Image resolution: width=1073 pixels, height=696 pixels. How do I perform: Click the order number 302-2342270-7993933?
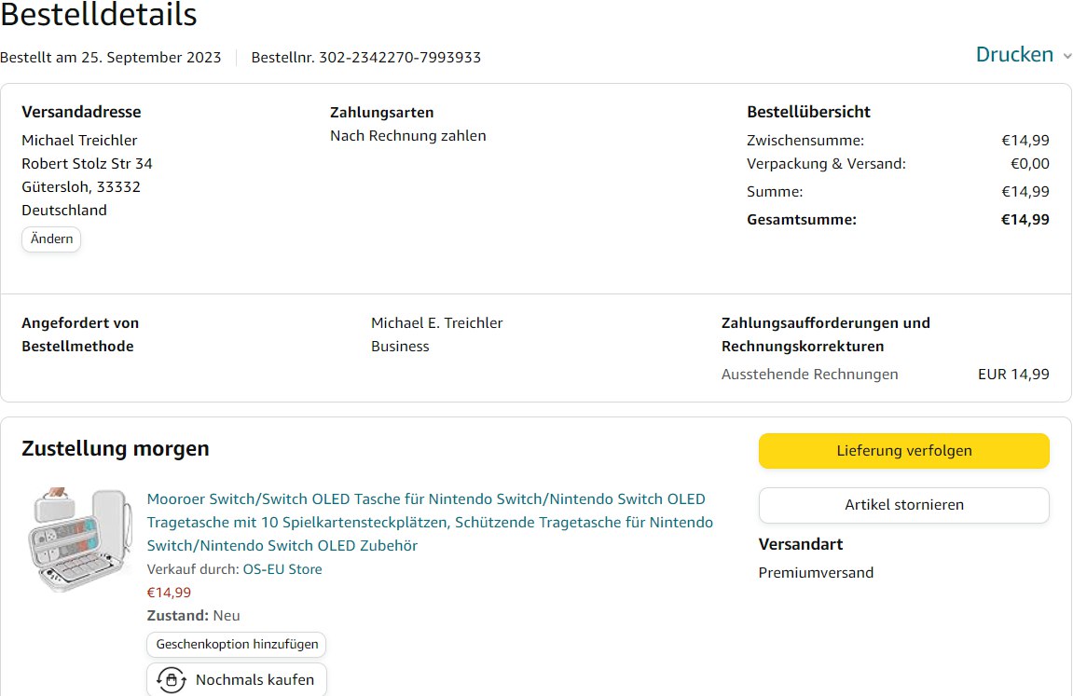pyautogui.click(x=400, y=58)
